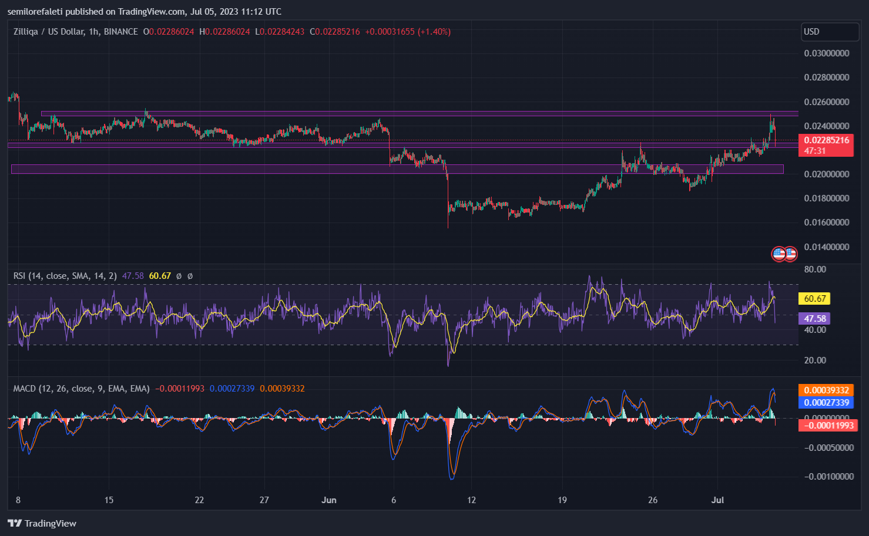The height and width of the screenshot is (536, 869).
Task: Click the orange MACD legend value 0.00039332
Action: coord(283,389)
